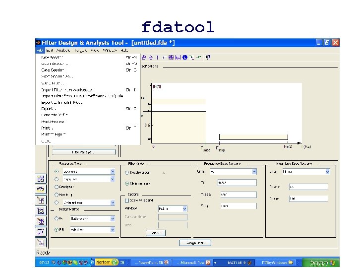Image resolution: width=357 pixels, height=268 pixels.
Task: Click the Design Filter button
Action: (x=195, y=243)
